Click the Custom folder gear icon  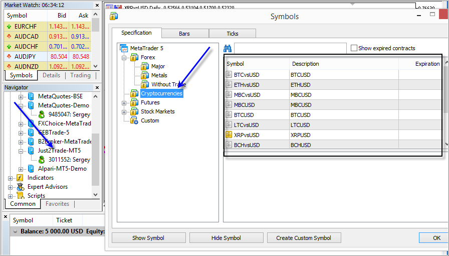(x=134, y=120)
